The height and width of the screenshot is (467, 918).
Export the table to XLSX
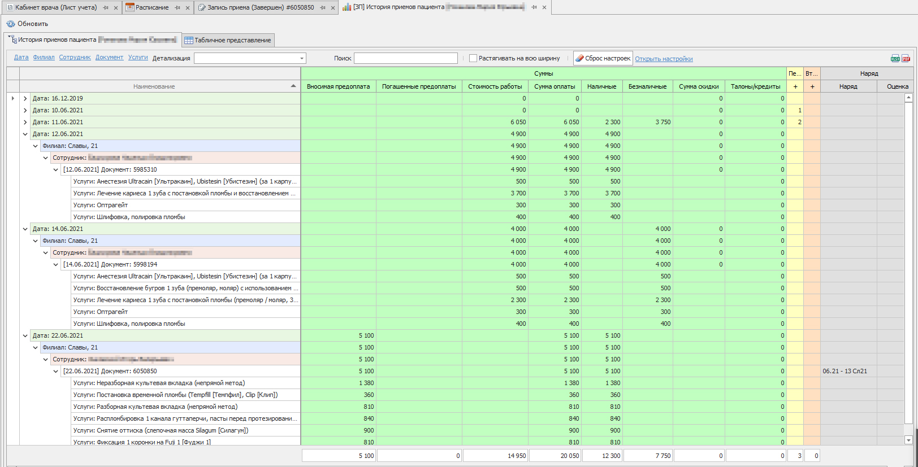pyautogui.click(x=895, y=59)
